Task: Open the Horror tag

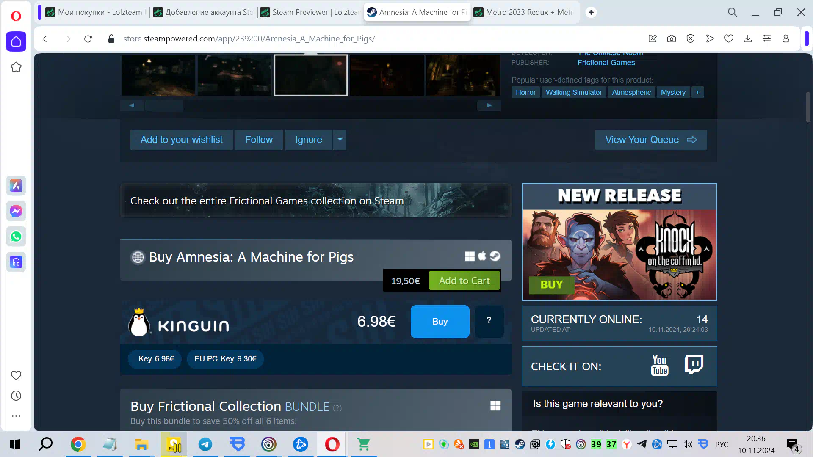Action: point(525,92)
